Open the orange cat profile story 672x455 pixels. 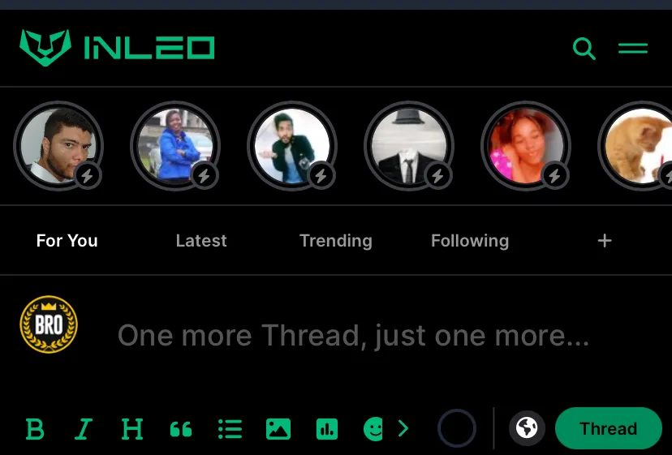pyautogui.click(x=638, y=146)
